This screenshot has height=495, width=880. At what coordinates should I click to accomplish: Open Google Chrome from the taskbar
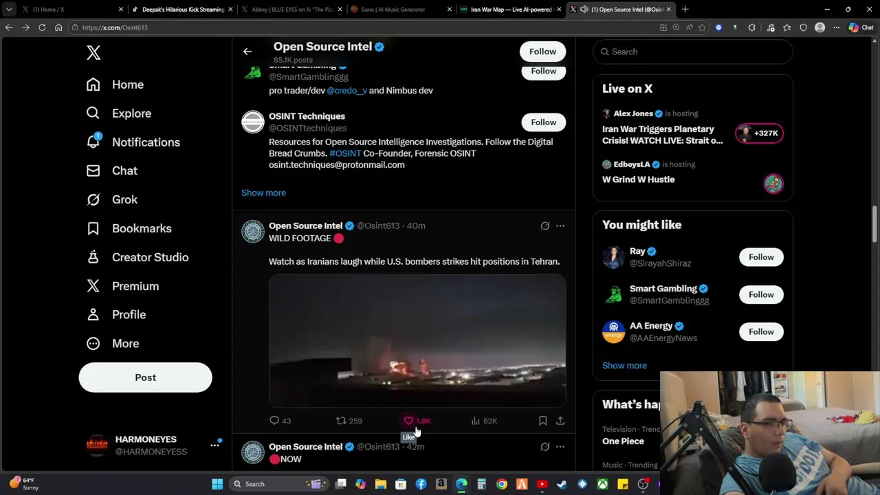pyautogui.click(x=502, y=484)
